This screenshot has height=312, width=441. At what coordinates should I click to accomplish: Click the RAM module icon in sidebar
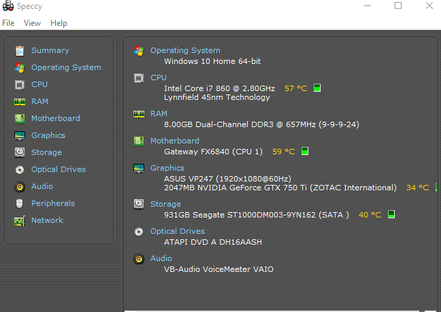[20, 101]
